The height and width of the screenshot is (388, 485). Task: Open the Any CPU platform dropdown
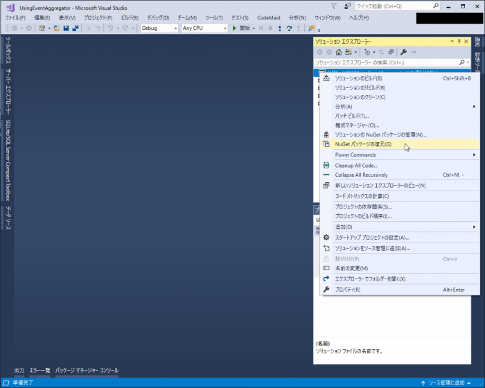(x=204, y=28)
